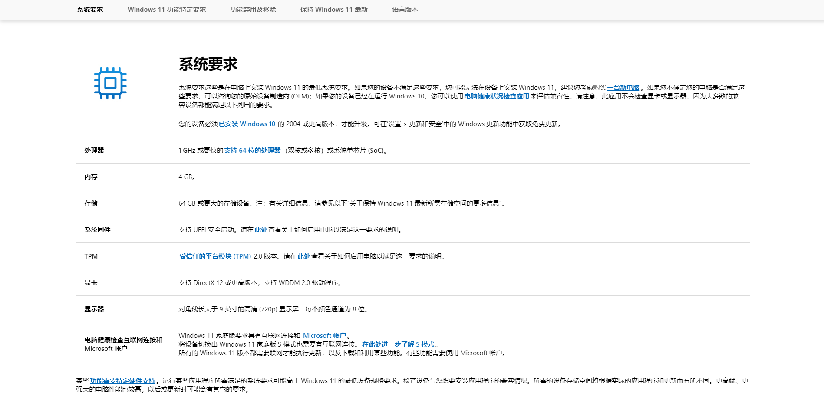Open the 电脑健康状况检查应用 link
The height and width of the screenshot is (419, 824).
coord(497,96)
